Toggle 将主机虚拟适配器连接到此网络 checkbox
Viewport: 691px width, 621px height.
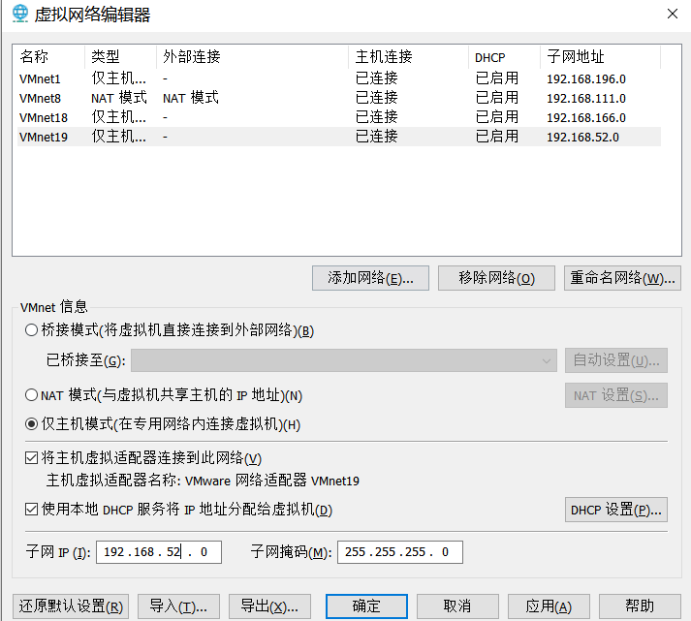pyautogui.click(x=31, y=458)
